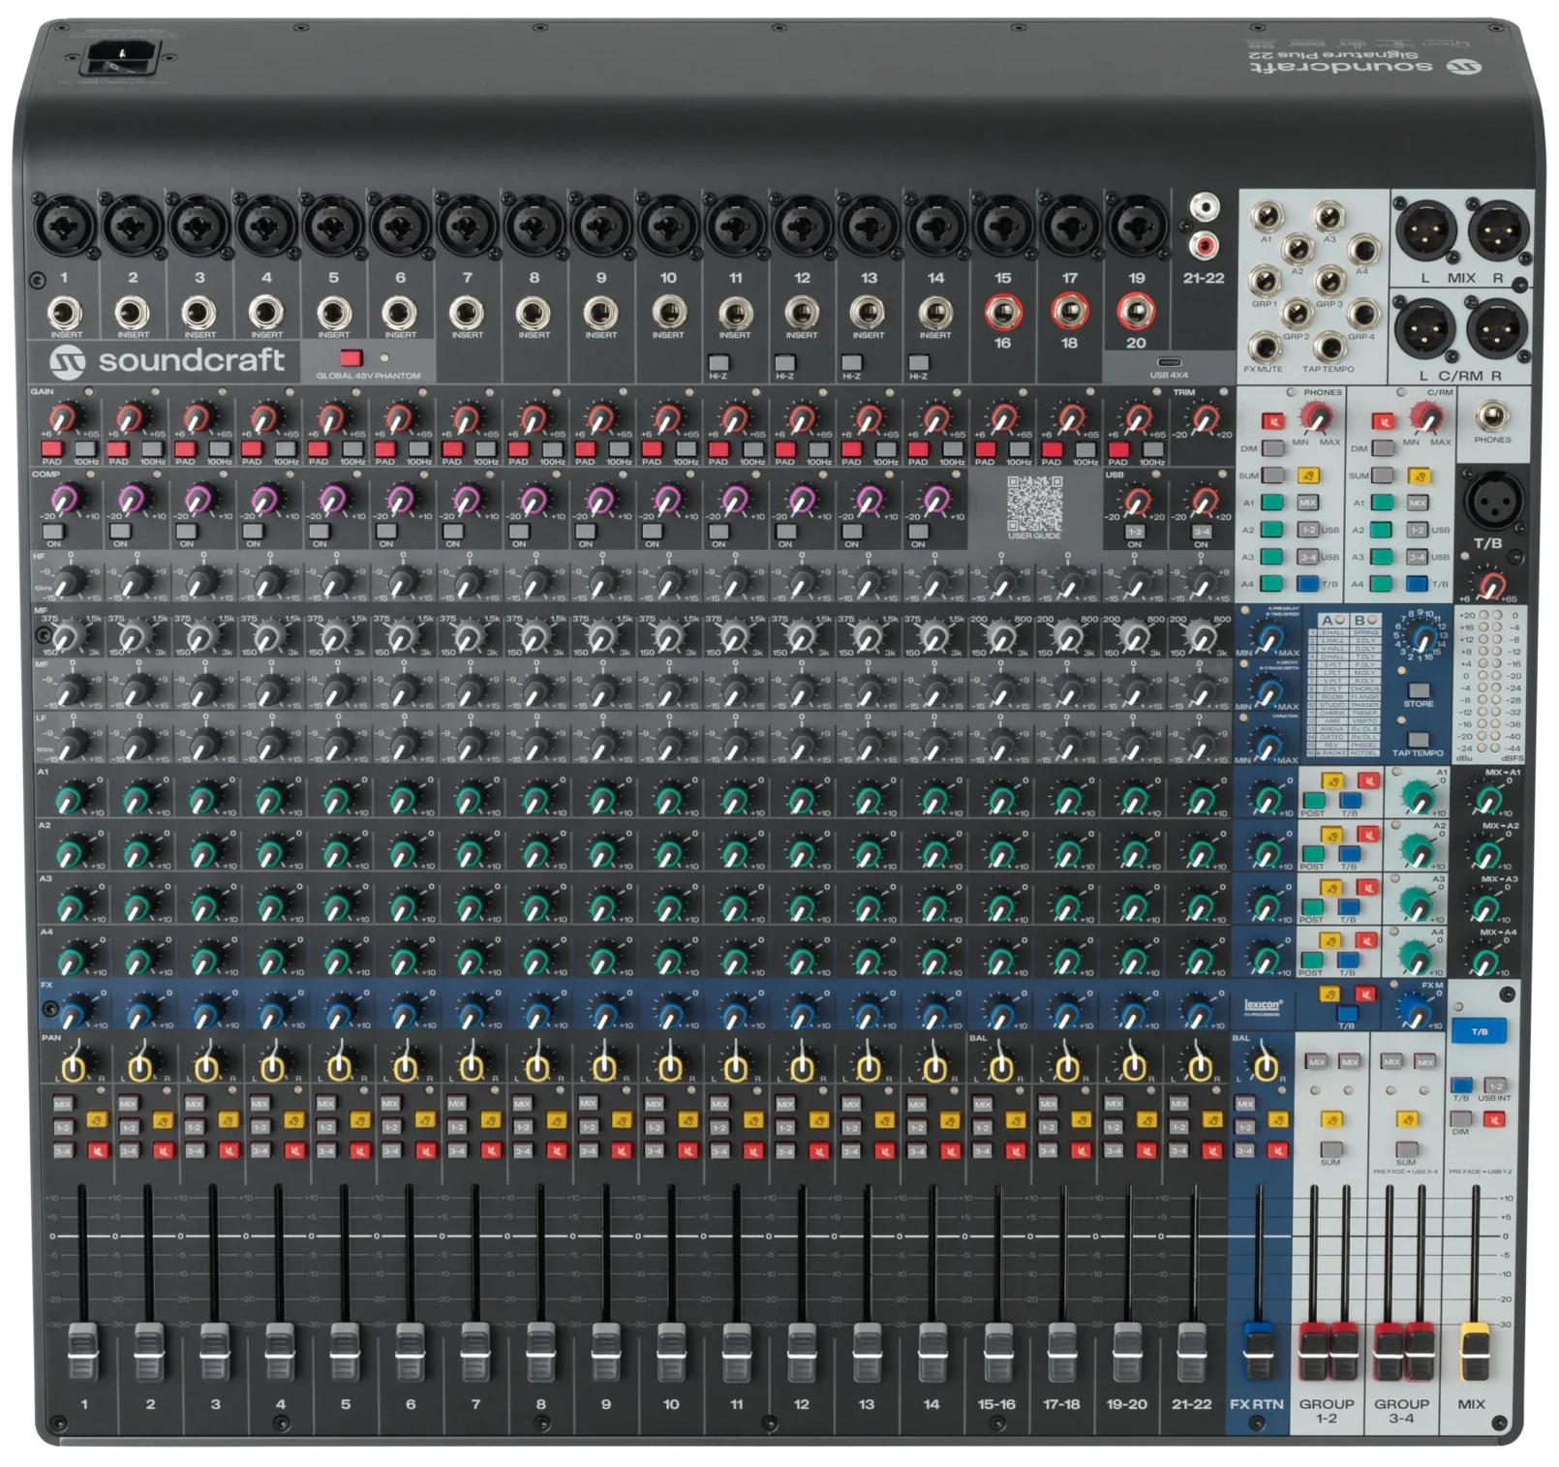Solo the A4 aux master
Screen dimensions: 1559x1467
click(1332, 940)
